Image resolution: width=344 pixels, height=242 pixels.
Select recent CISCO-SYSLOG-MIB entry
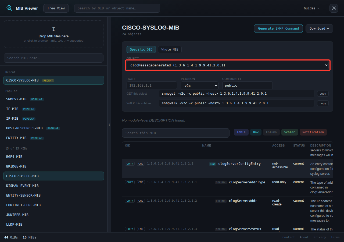pyautogui.click(x=53, y=80)
